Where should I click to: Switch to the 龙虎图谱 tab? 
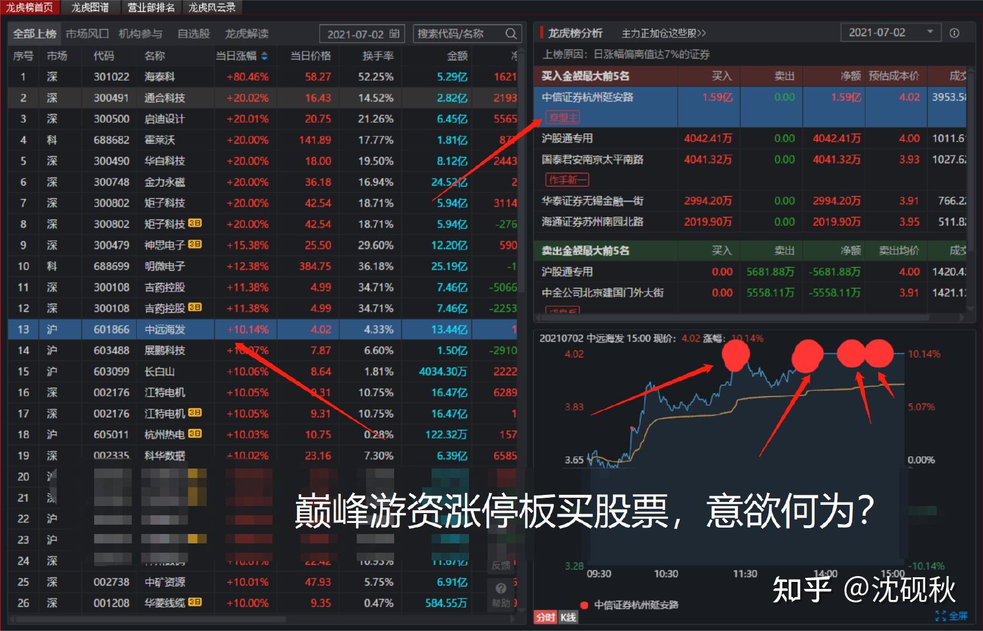click(x=90, y=7)
